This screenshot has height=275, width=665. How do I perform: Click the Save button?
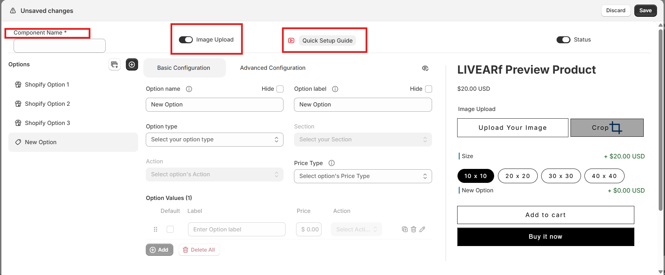645,10
